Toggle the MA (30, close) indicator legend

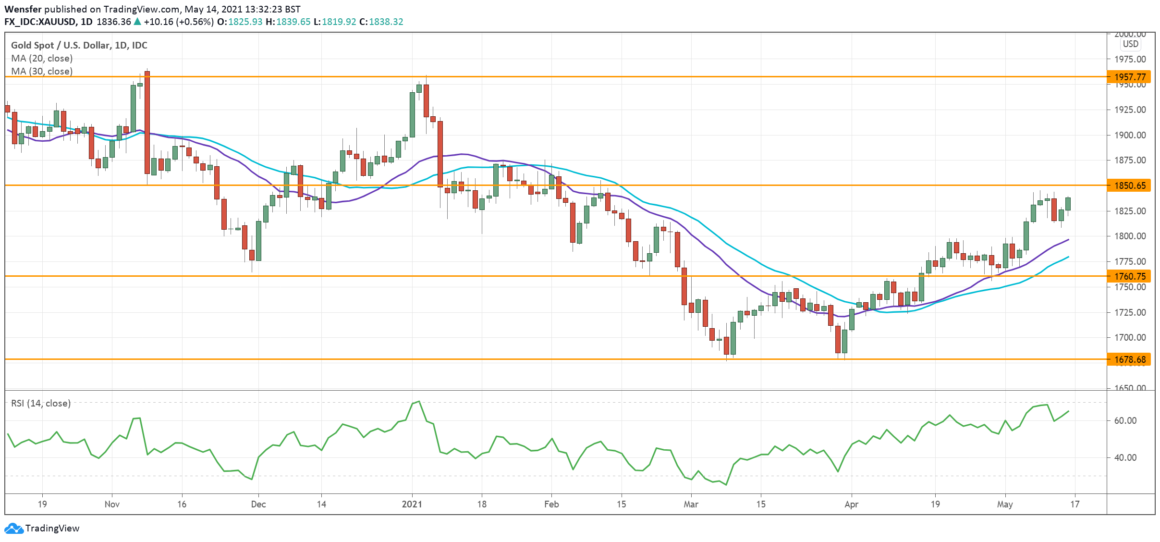(42, 71)
